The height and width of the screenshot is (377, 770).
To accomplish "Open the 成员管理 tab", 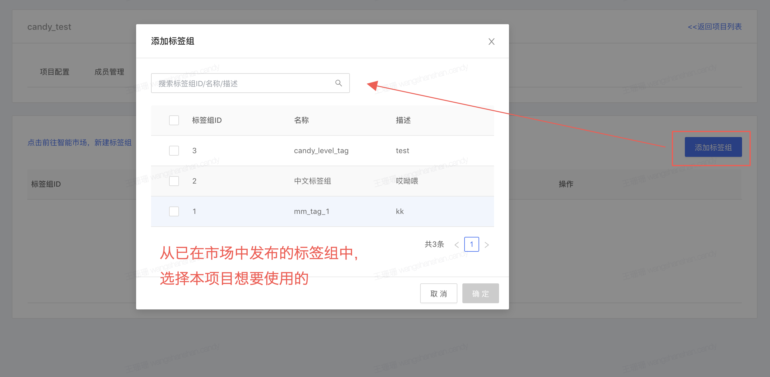I will click(109, 72).
